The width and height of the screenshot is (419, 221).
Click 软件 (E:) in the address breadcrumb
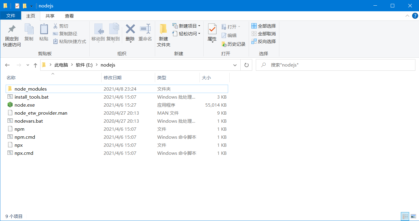point(84,65)
